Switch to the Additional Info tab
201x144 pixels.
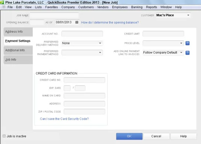(x=18, y=50)
